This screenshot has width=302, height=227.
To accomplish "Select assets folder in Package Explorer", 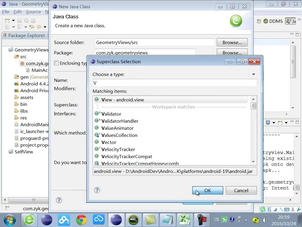I will 24,98.
